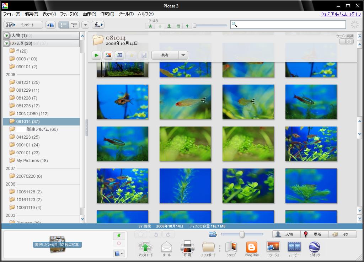
Task: Open the add-to-album dropdown in tray
Action: tap(119, 253)
